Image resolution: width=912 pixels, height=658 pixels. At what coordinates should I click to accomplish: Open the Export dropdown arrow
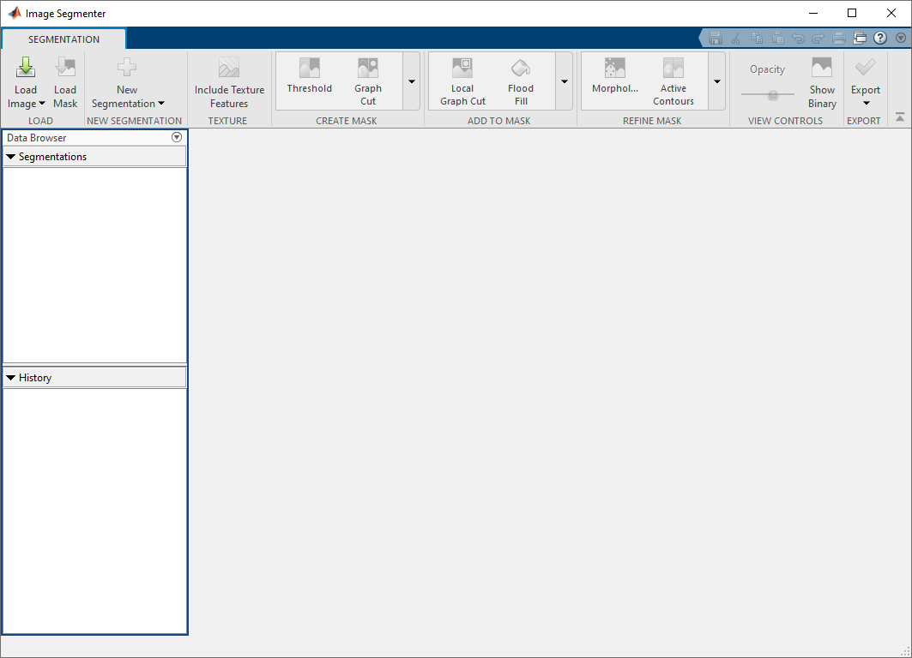pyautogui.click(x=866, y=104)
